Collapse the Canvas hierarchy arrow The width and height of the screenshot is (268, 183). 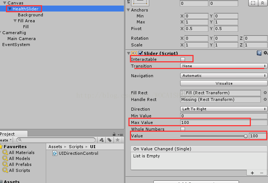[4, 3]
